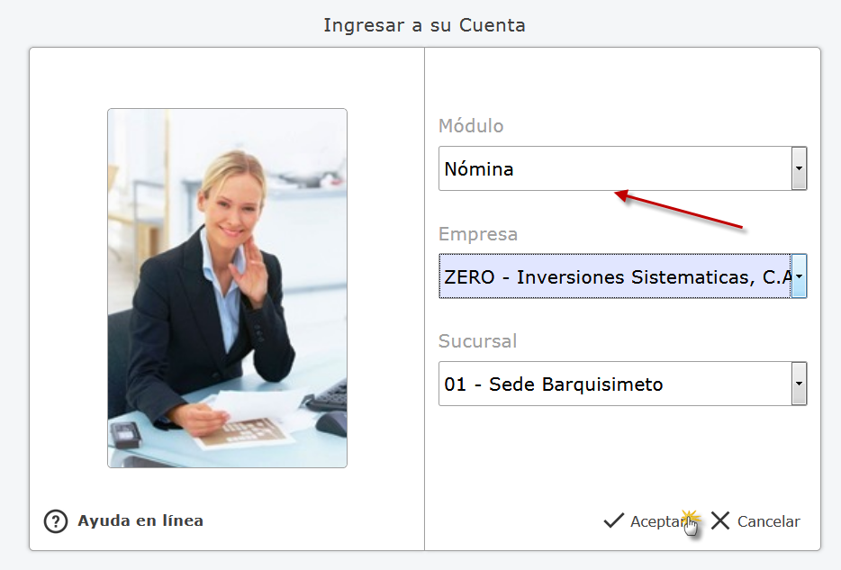Confirm login with the Aceptar text
Image resolution: width=841 pixels, height=570 pixels.
point(657,521)
